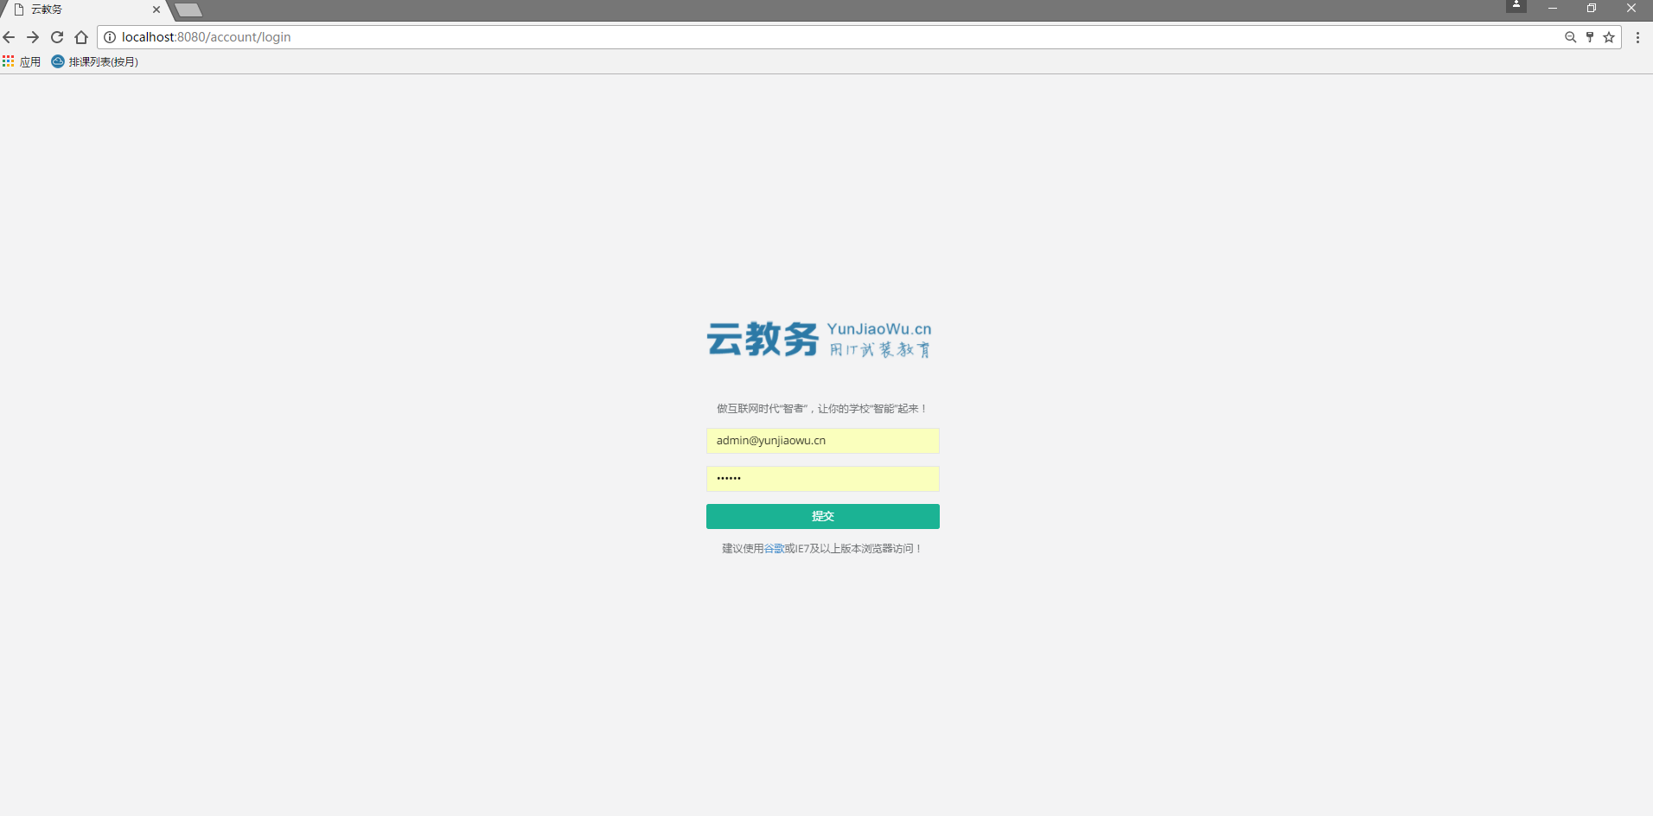Image resolution: width=1653 pixels, height=816 pixels.
Task: Select the 云教务 browser tab
Action: [78, 10]
